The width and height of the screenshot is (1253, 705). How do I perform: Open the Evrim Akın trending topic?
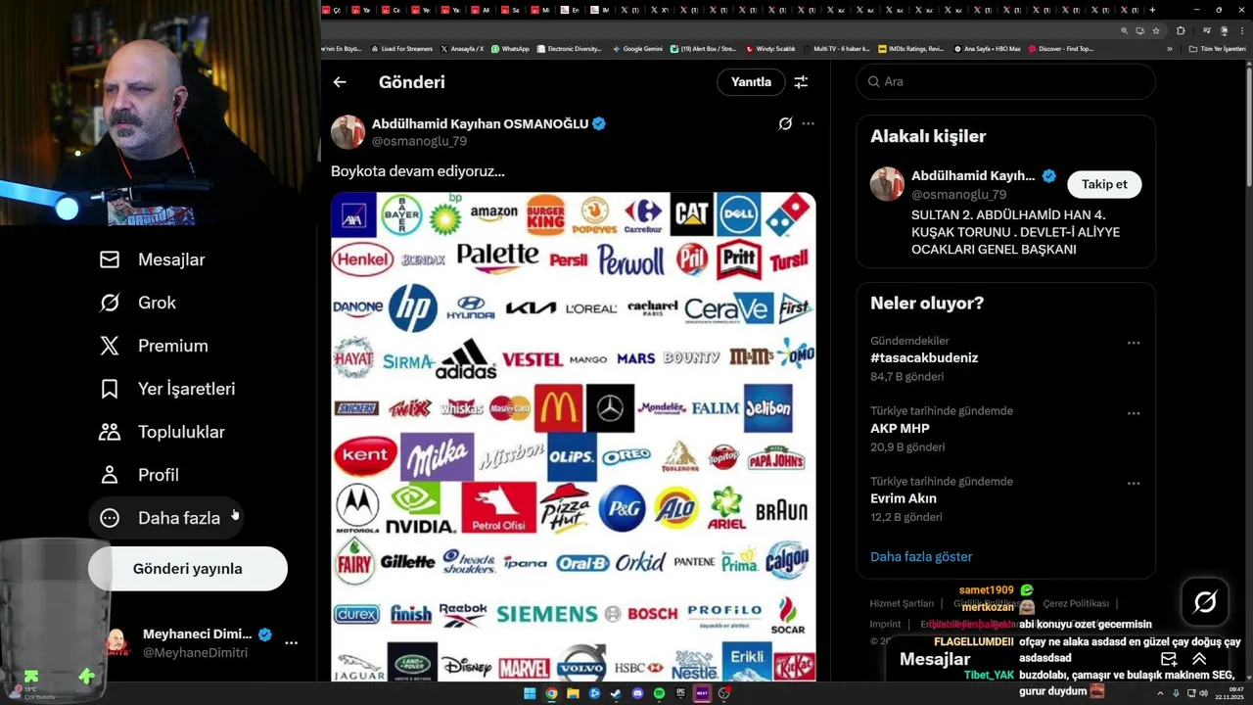[x=904, y=498]
